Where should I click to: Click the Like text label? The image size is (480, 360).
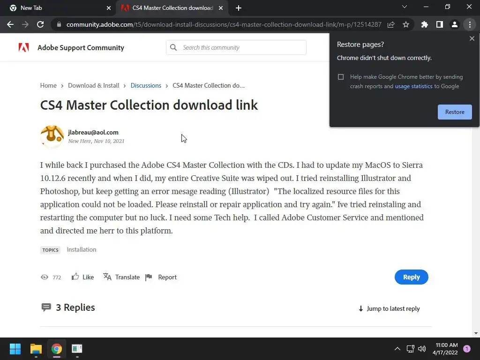[88, 277]
